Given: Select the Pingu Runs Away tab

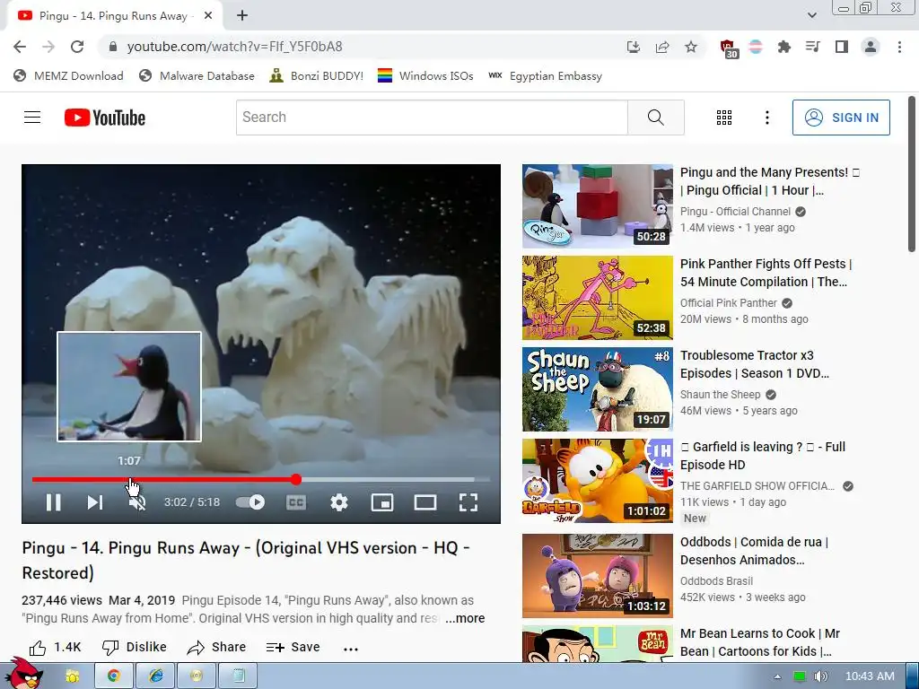Looking at the screenshot, I should coord(114,16).
